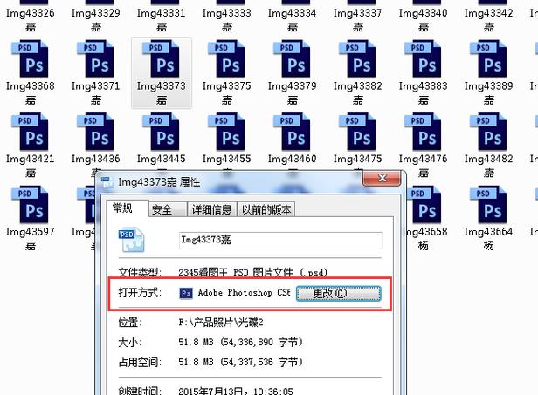Click the file type text 2345看图王 PSD 图片文件
The height and width of the screenshot is (395, 538).
pyautogui.click(x=236, y=273)
